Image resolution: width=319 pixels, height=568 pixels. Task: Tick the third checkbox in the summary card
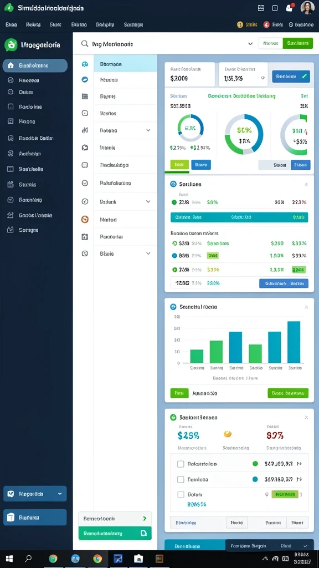(x=181, y=494)
